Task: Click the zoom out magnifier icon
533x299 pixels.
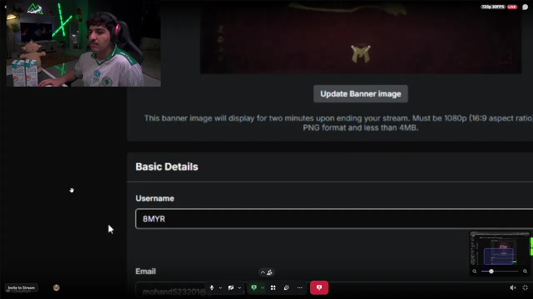Action: click(474, 271)
